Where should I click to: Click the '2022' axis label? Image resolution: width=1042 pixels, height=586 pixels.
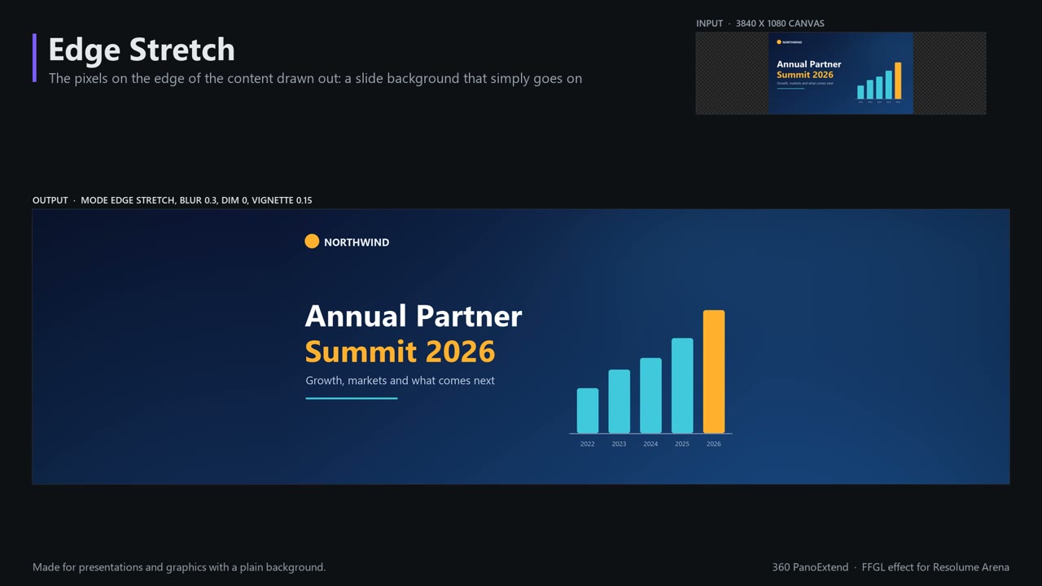(588, 444)
